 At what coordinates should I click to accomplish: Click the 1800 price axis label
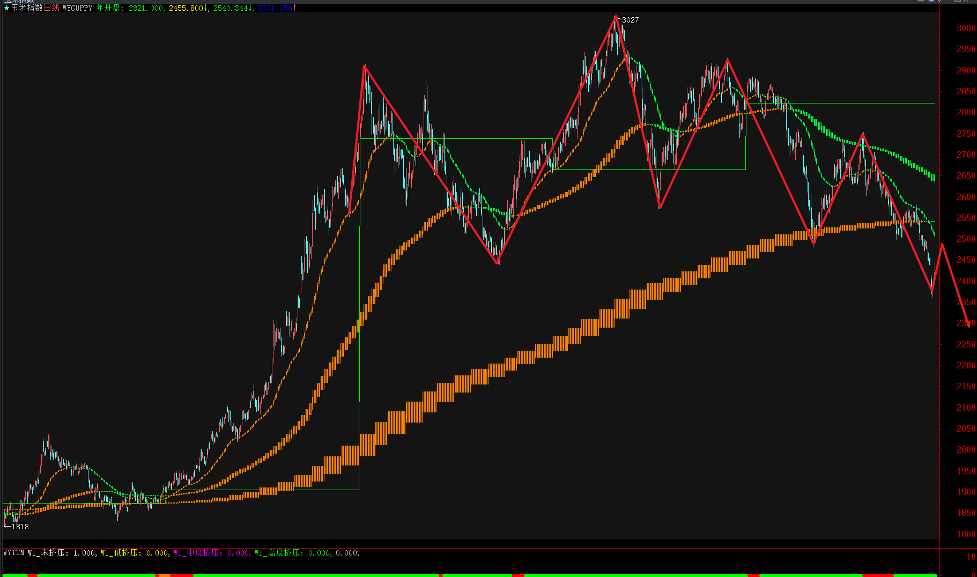pos(966,534)
